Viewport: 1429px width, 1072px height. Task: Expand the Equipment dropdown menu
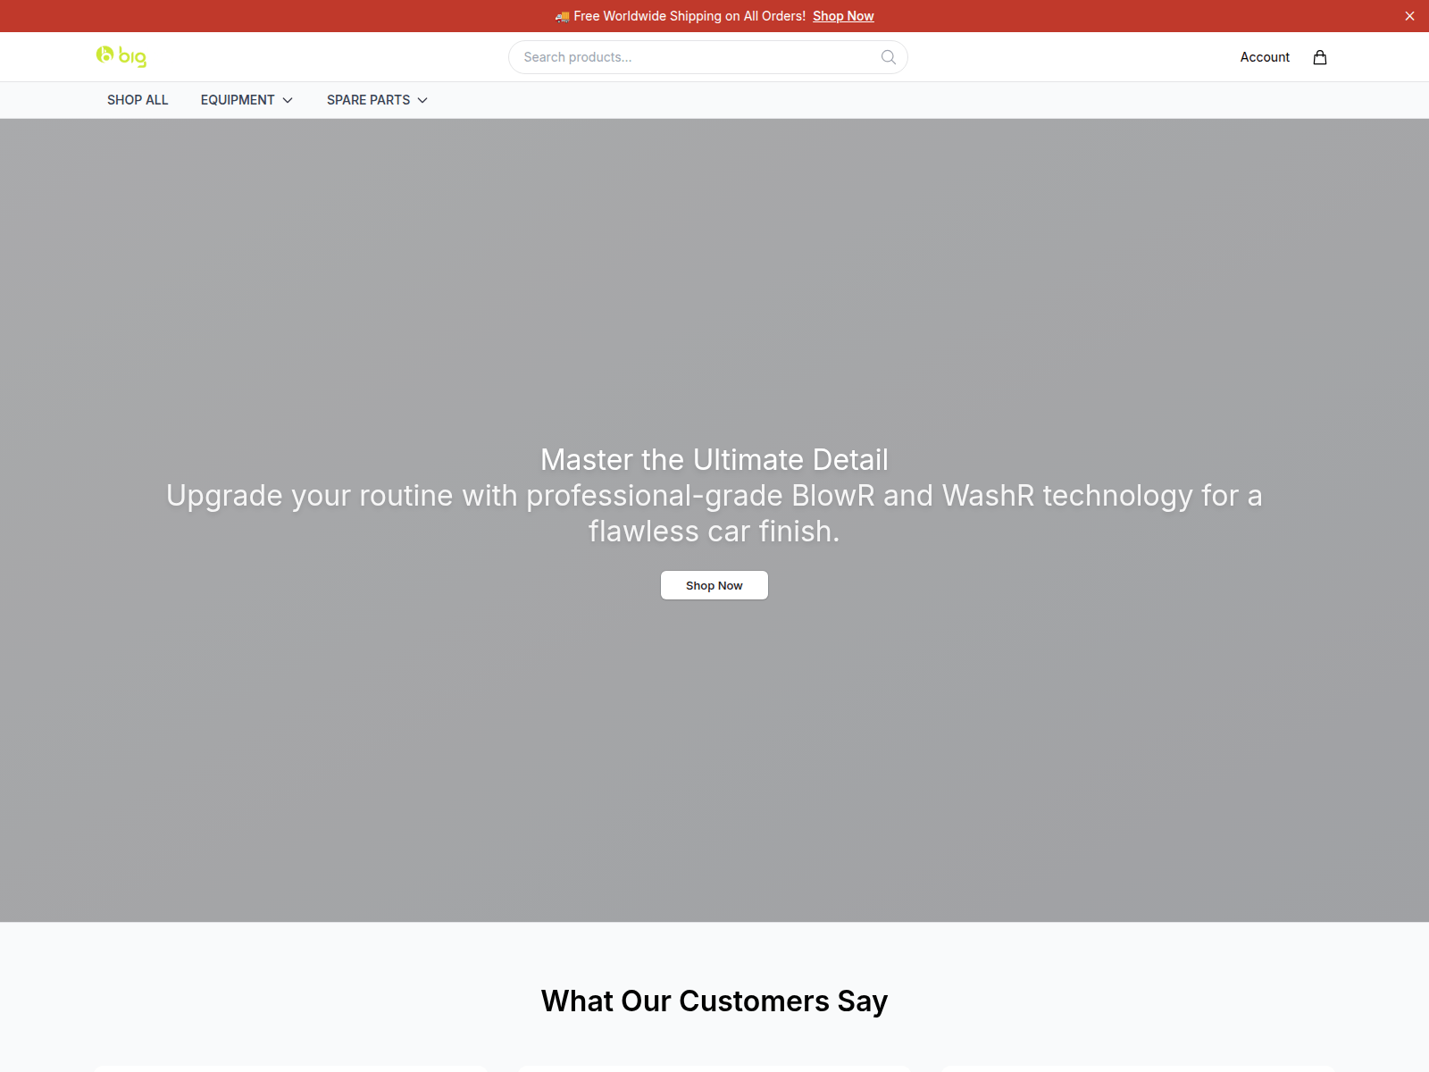pos(247,100)
